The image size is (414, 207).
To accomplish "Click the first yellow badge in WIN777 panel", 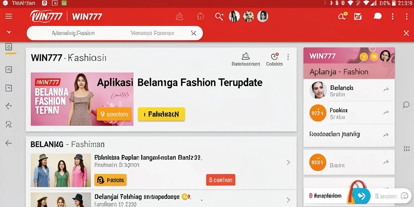I will pos(363,57).
